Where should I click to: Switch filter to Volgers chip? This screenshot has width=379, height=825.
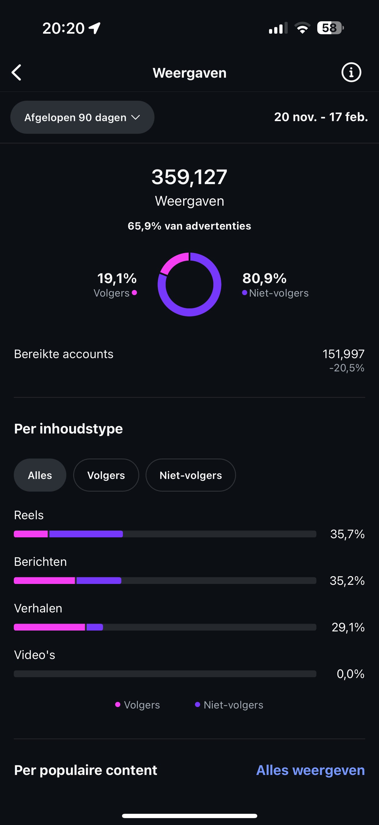pos(106,475)
